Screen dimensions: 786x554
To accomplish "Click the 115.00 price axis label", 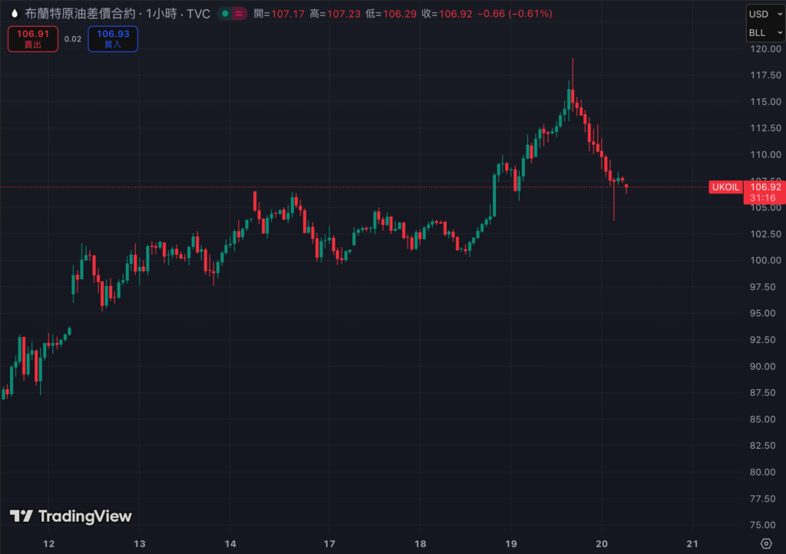I will coord(765,102).
